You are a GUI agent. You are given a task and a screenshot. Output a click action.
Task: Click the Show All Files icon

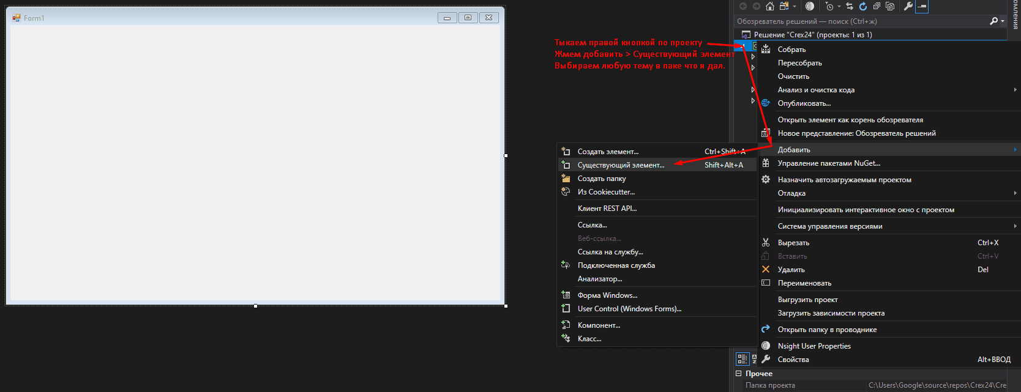pyautogui.click(x=890, y=6)
